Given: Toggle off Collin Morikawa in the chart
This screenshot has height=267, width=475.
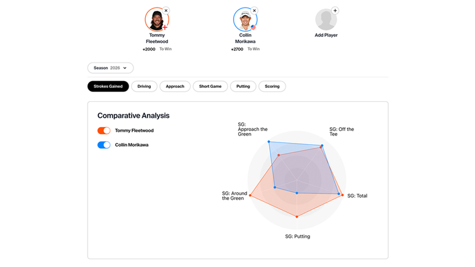Looking at the screenshot, I should click(104, 145).
